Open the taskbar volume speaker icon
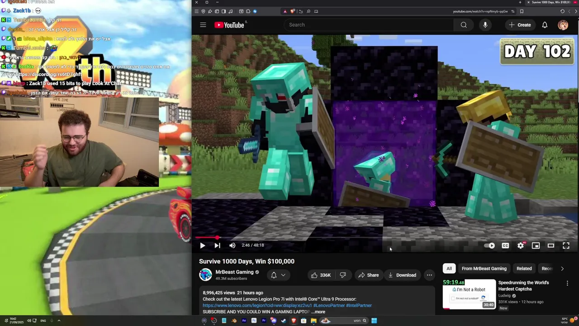 point(28,321)
